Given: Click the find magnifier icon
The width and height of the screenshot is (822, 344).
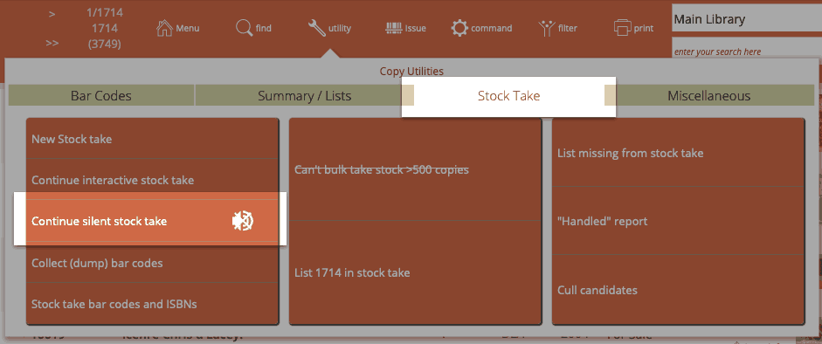Looking at the screenshot, I should pos(244,28).
